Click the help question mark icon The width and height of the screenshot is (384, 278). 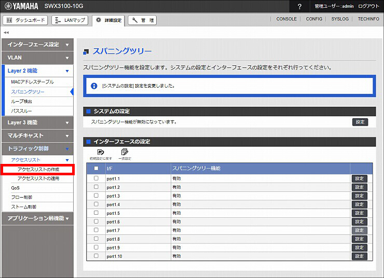299,6
